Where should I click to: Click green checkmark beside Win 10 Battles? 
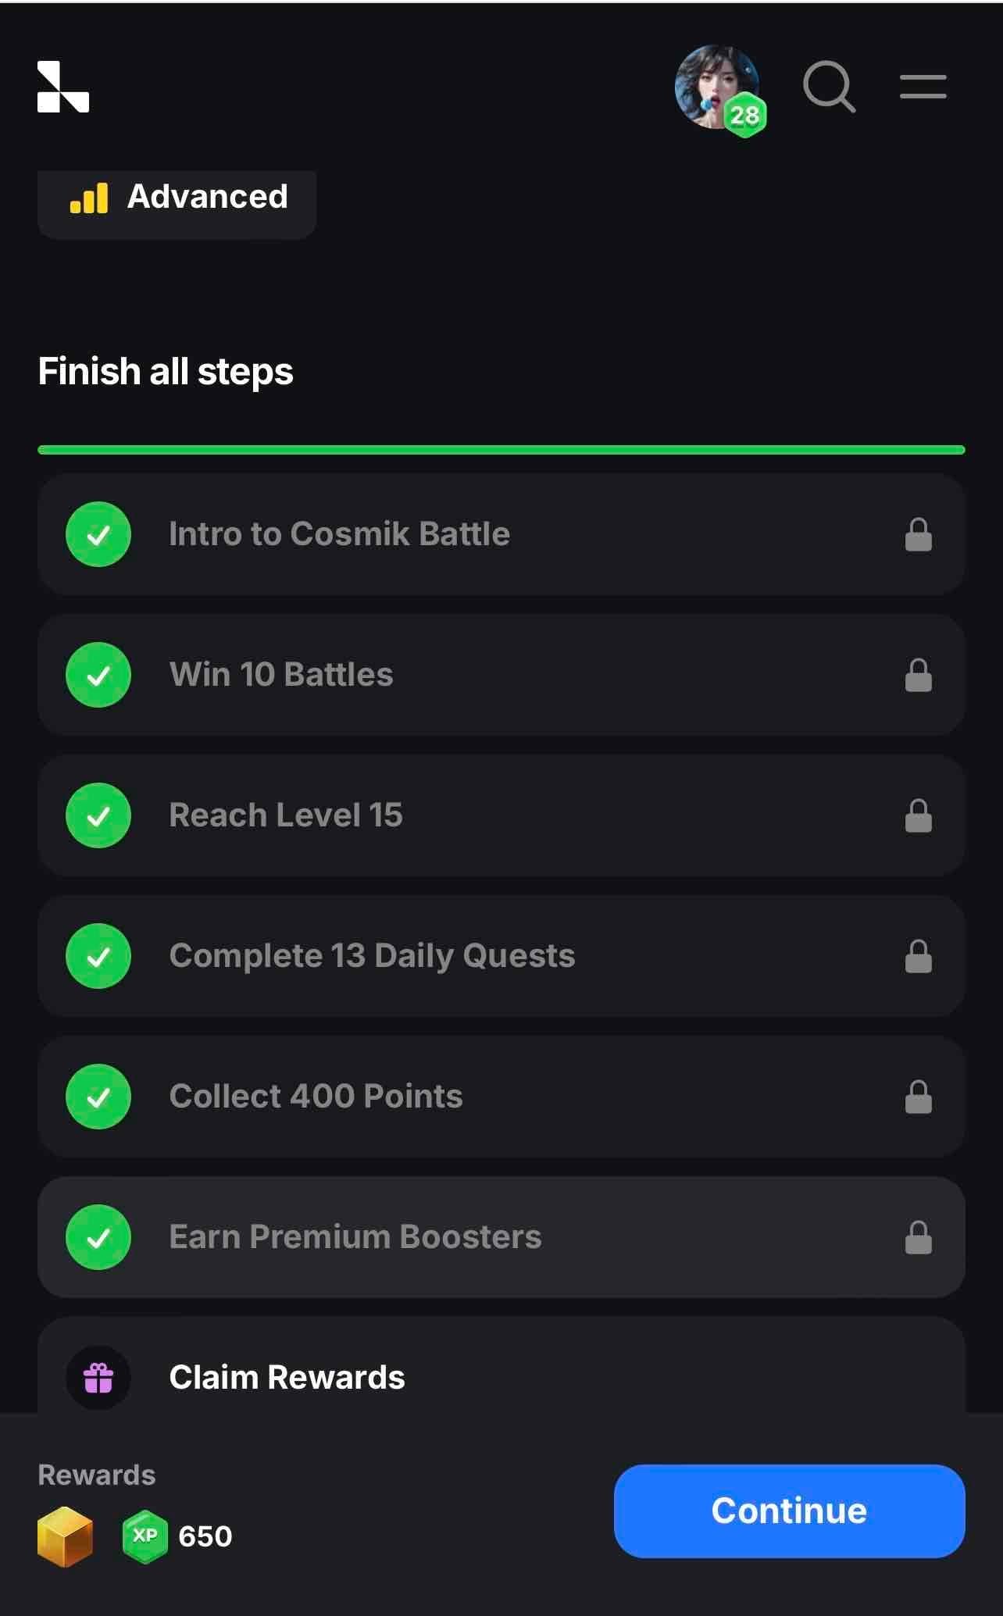click(98, 676)
